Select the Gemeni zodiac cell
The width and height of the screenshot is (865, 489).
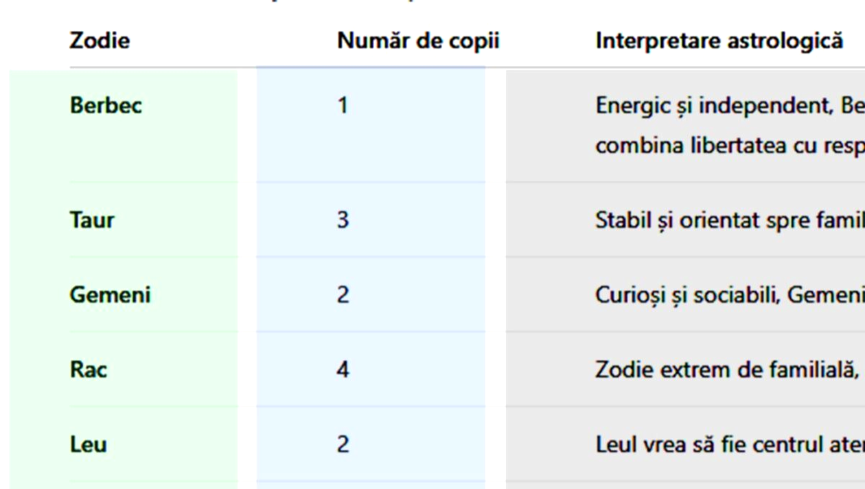(110, 295)
